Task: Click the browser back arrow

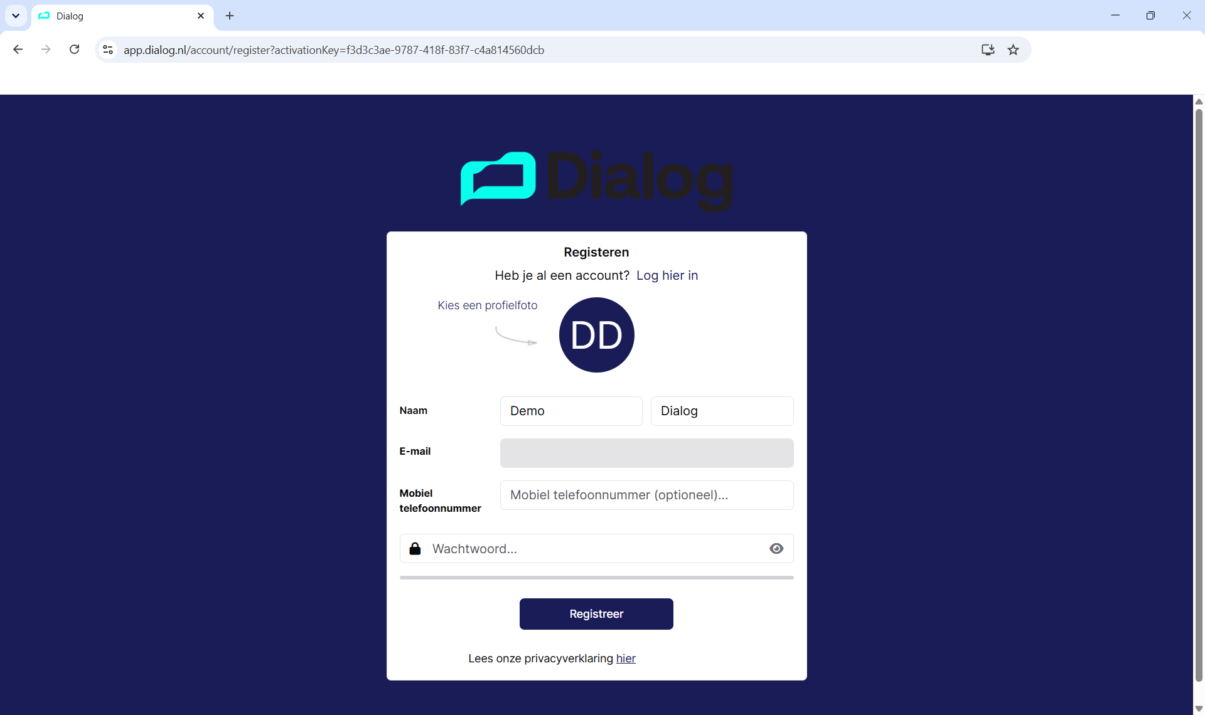Action: point(18,50)
